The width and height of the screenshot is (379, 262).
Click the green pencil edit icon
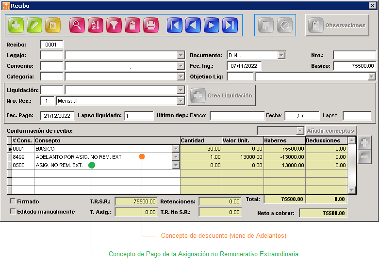pyautogui.click(x=34, y=25)
